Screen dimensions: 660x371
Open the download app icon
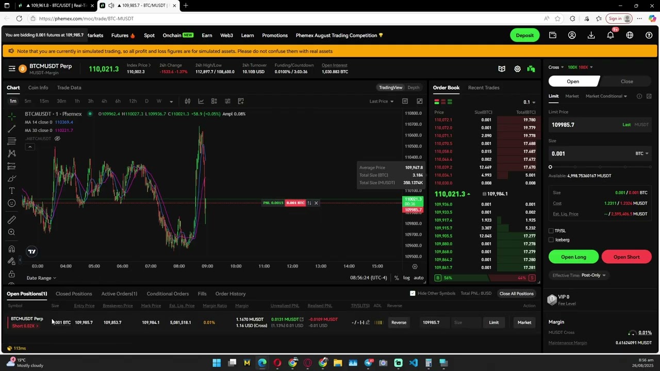click(x=591, y=36)
